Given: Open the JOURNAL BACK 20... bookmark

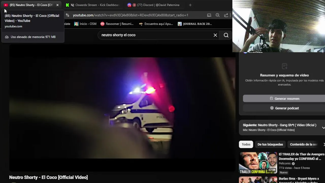Looking at the screenshot, I should click(x=195, y=24).
